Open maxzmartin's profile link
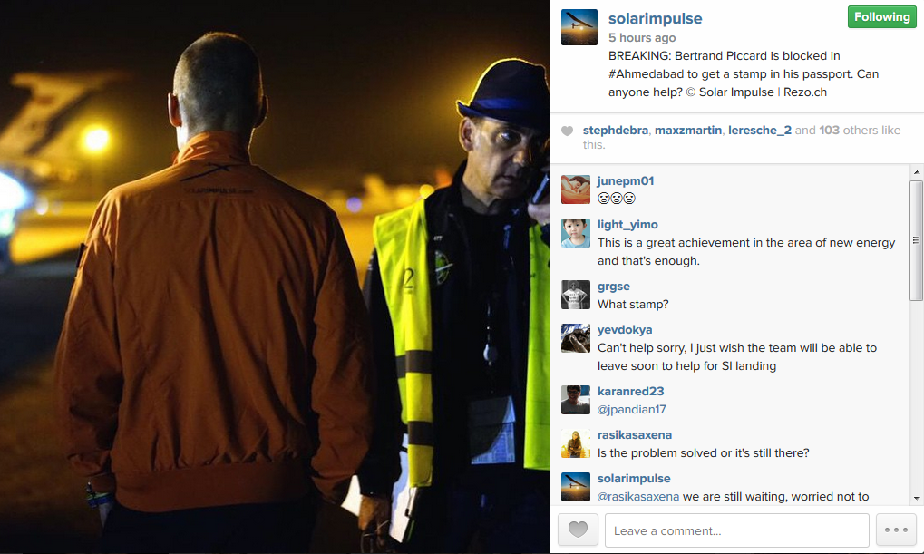 click(687, 131)
